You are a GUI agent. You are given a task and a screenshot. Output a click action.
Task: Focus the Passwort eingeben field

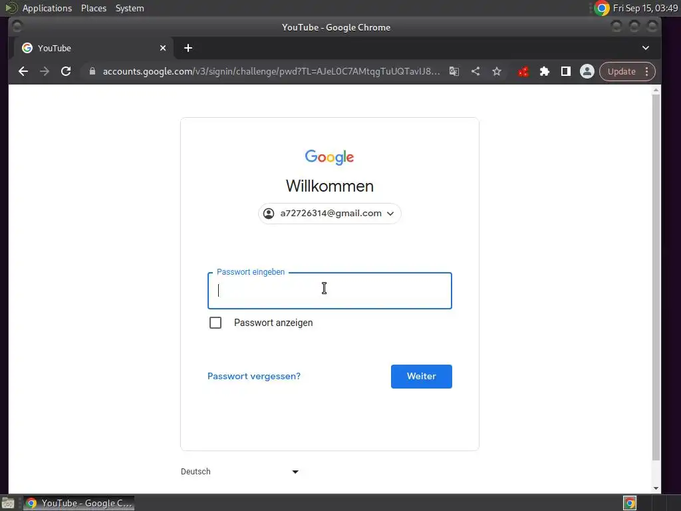(x=330, y=291)
